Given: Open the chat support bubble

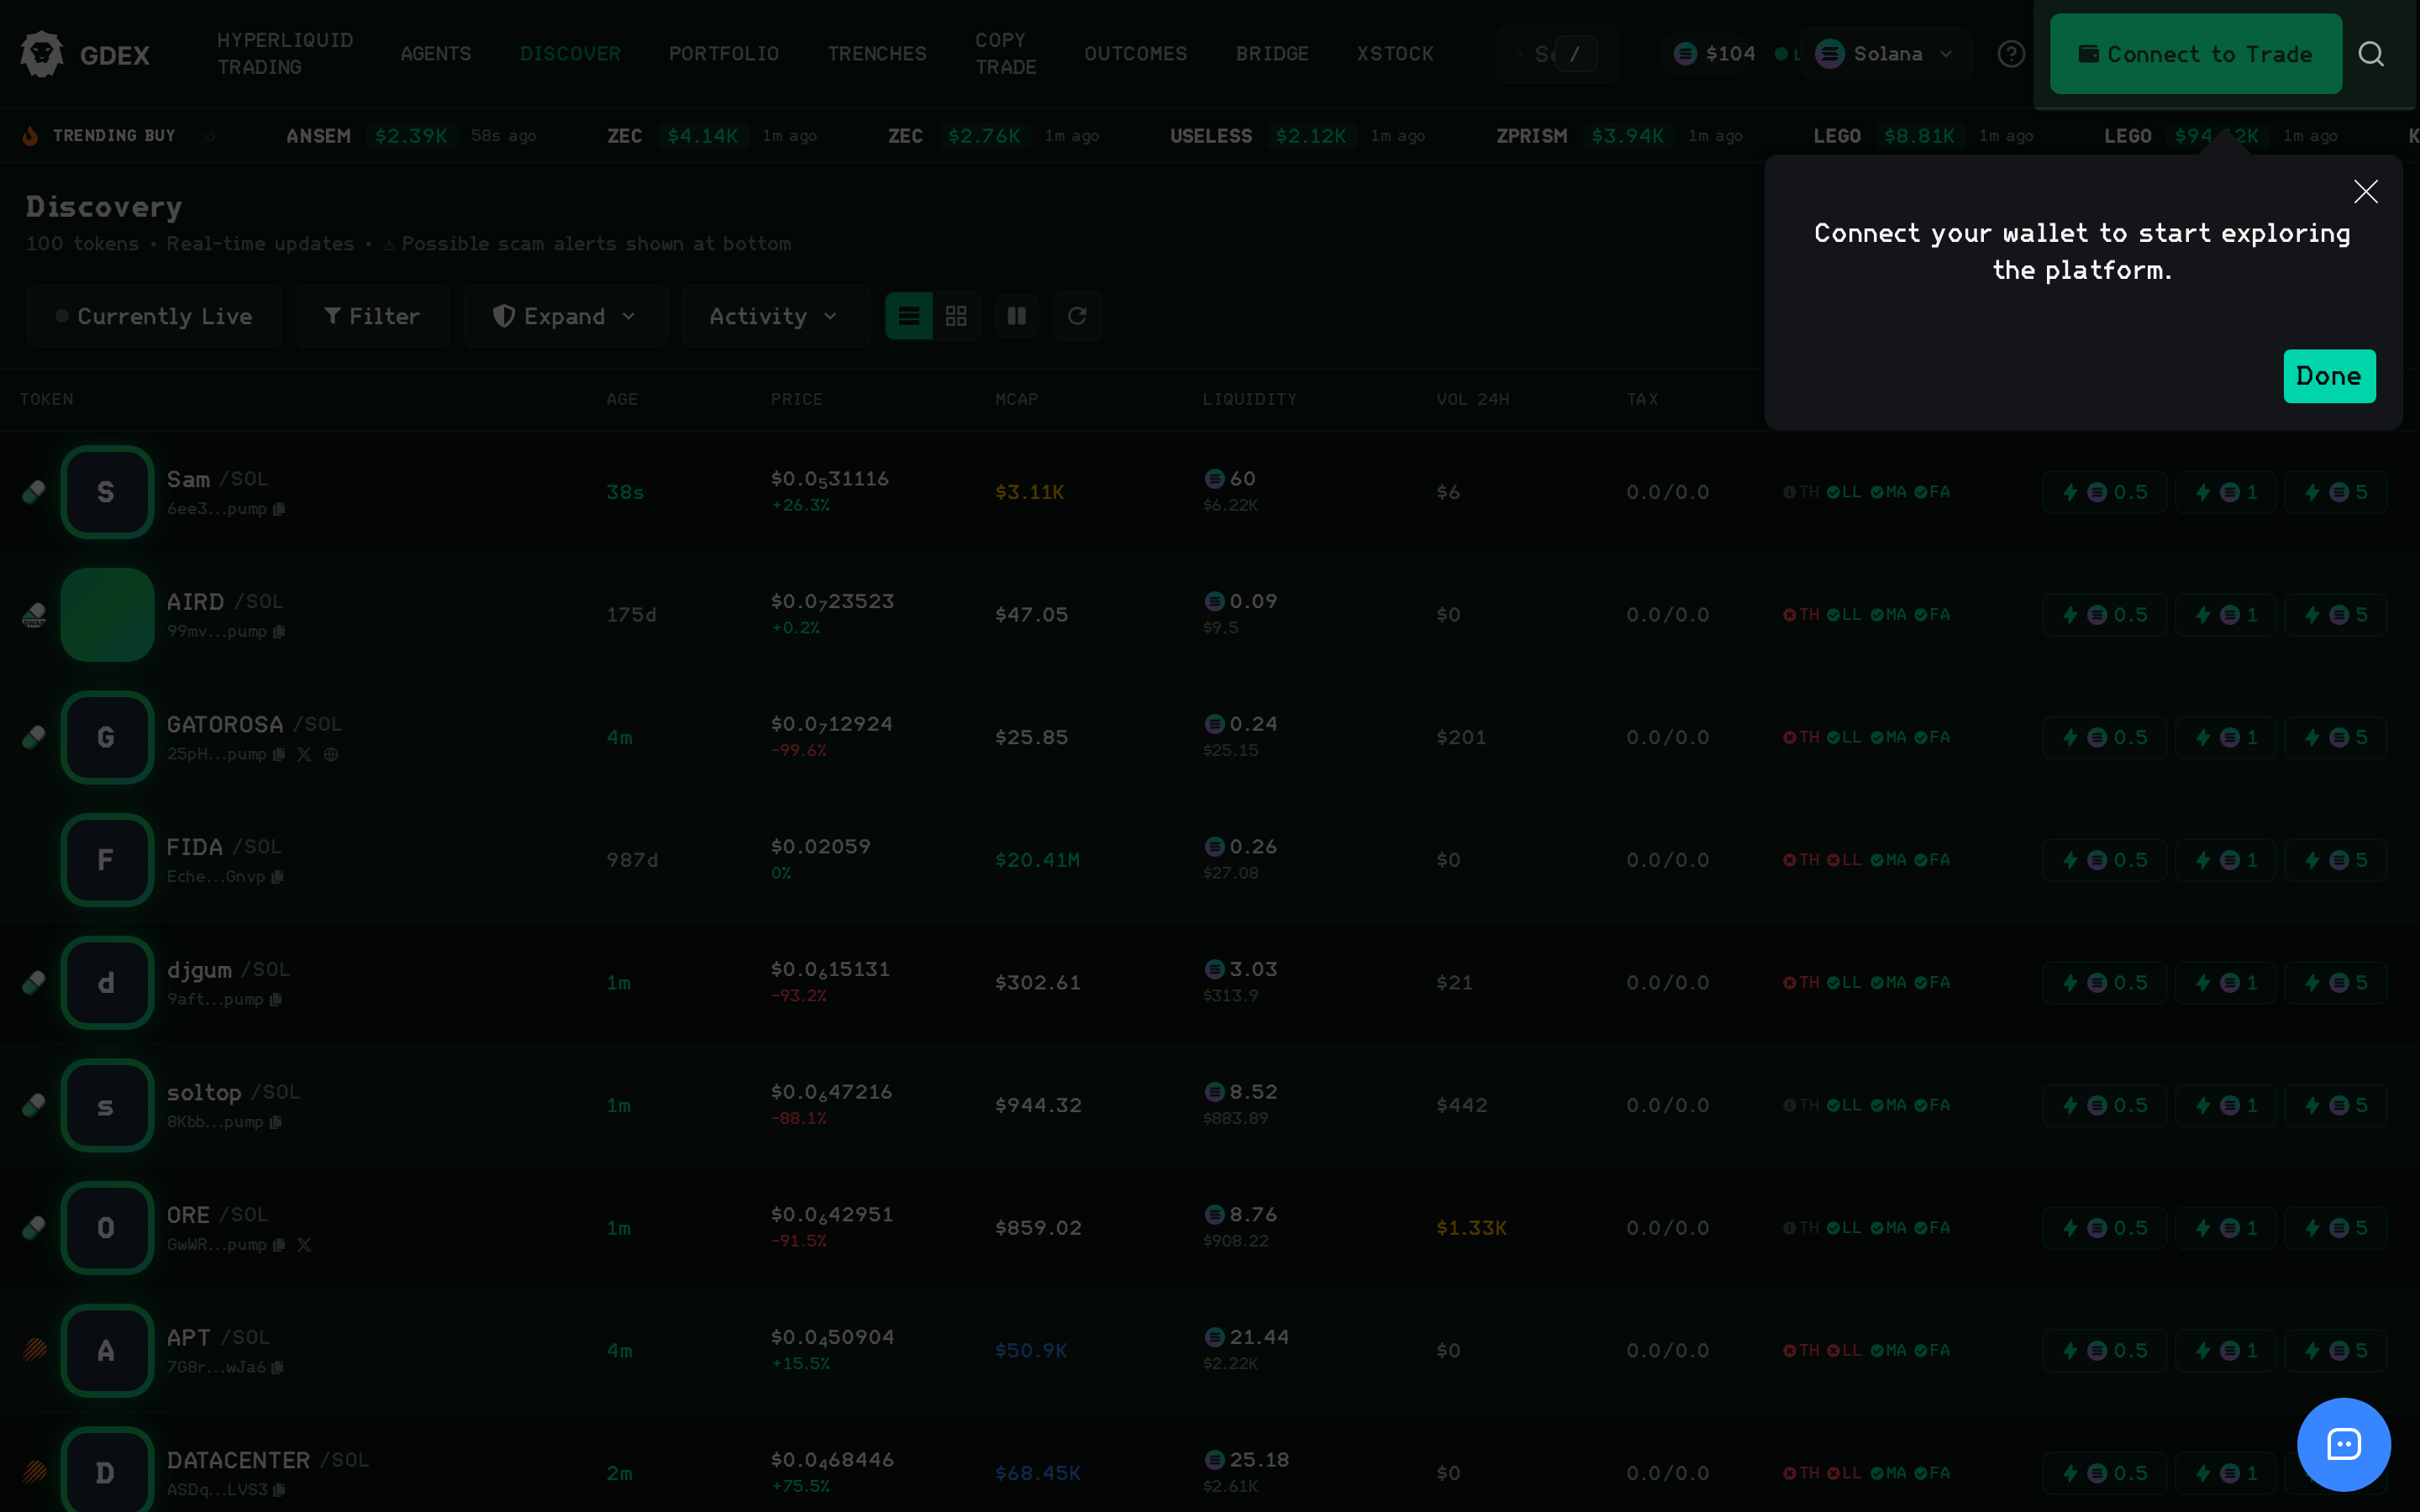Looking at the screenshot, I should tap(2343, 1444).
